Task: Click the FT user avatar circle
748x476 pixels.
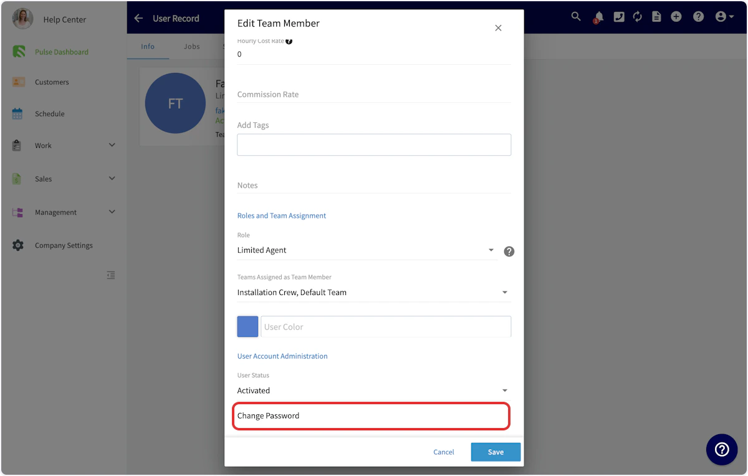Action: point(175,104)
